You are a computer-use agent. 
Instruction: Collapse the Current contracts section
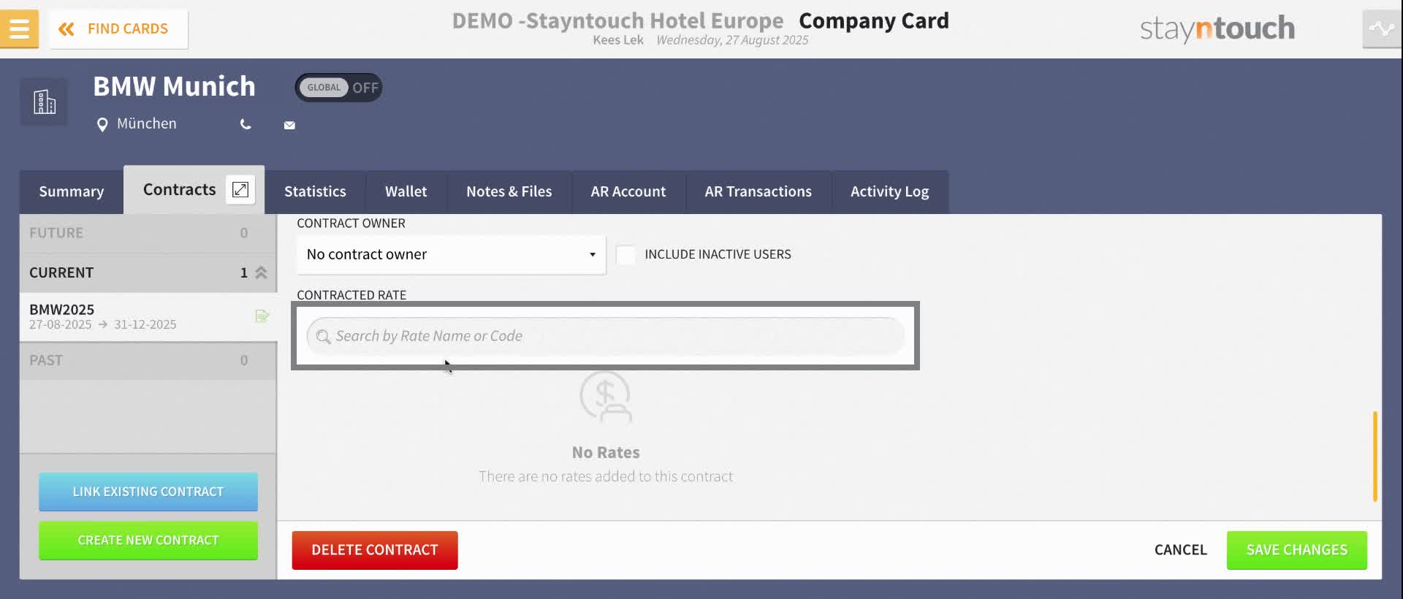[148, 272]
